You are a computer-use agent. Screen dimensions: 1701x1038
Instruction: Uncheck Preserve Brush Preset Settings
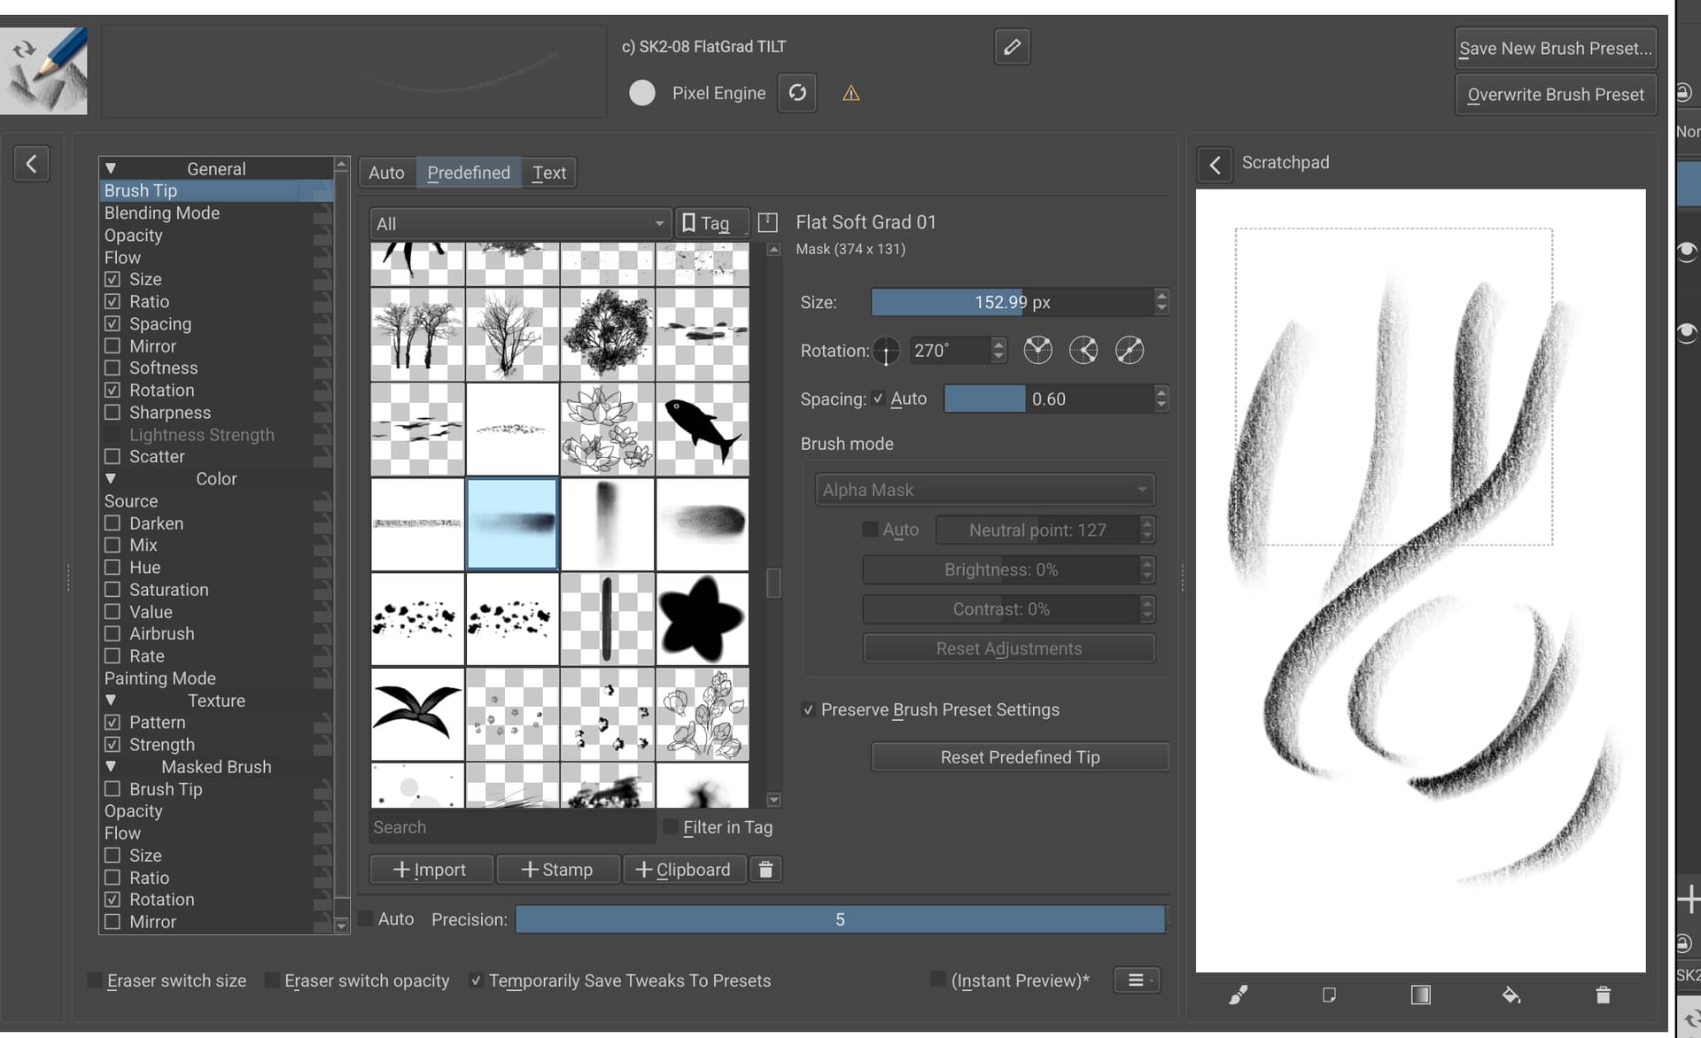[x=808, y=710]
